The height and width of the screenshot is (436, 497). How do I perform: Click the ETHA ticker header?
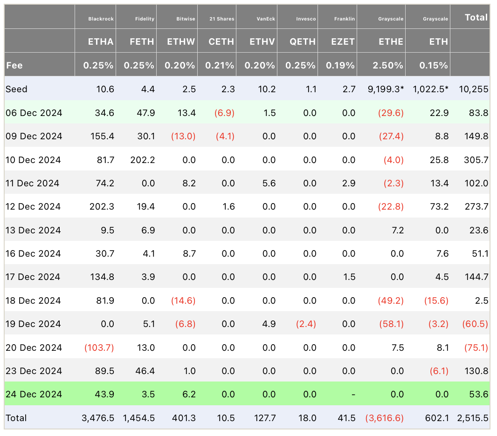101,42
